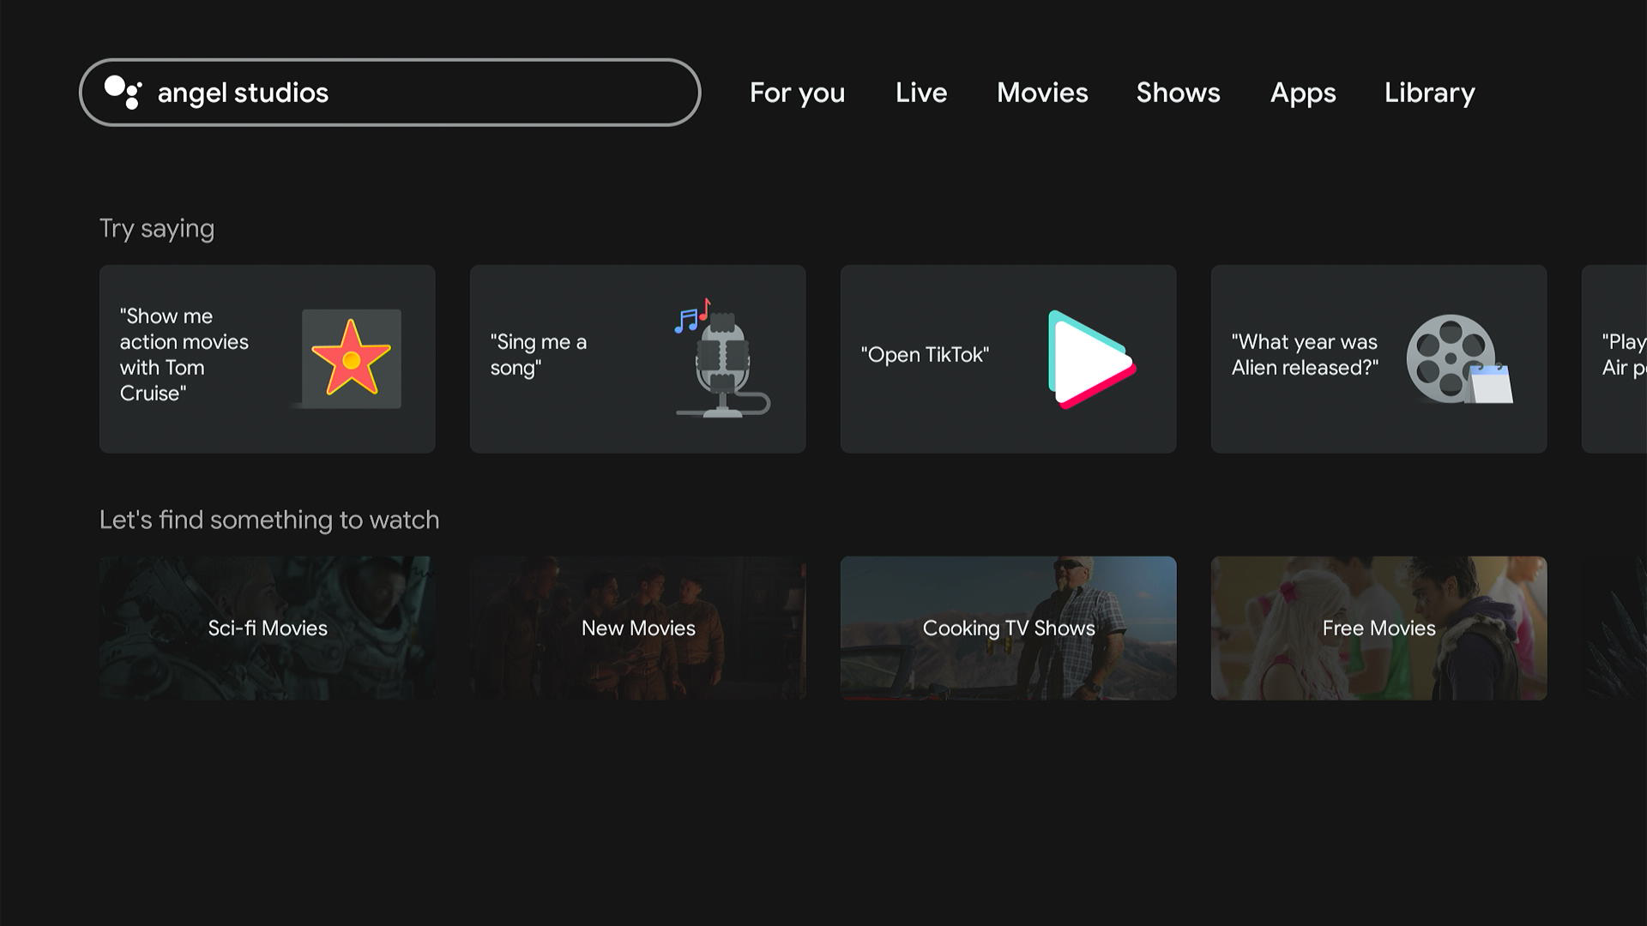The width and height of the screenshot is (1647, 926).
Task: Open the Movies navigation menu item
Action: pos(1042,93)
